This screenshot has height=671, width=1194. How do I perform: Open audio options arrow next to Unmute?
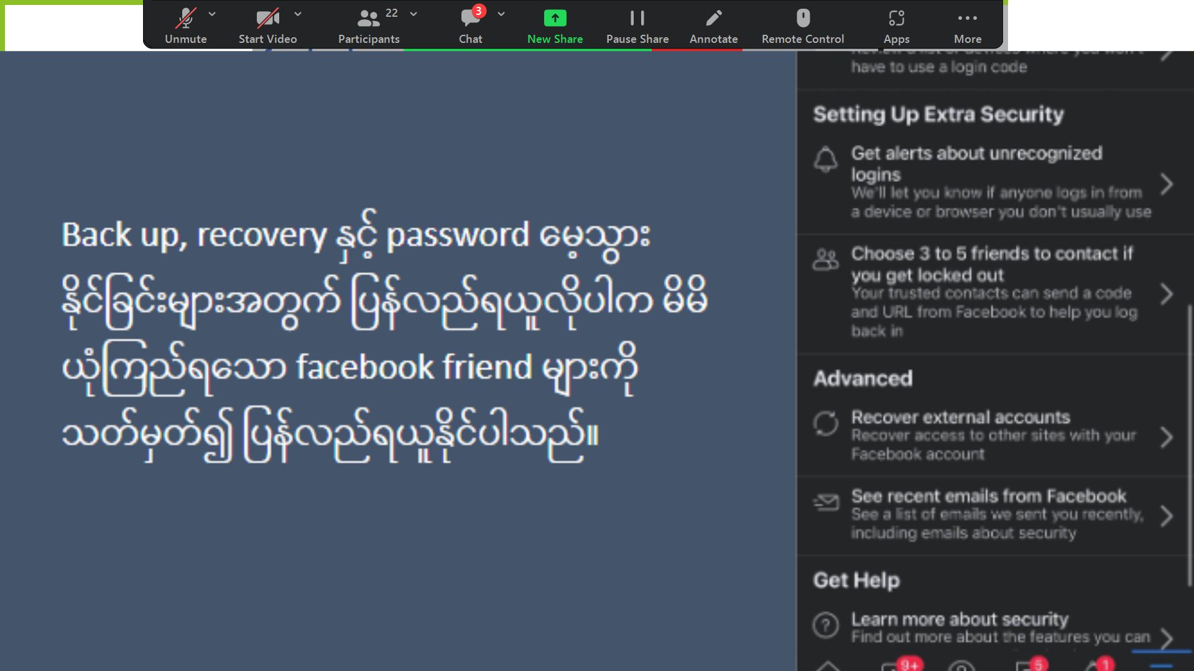tap(212, 14)
